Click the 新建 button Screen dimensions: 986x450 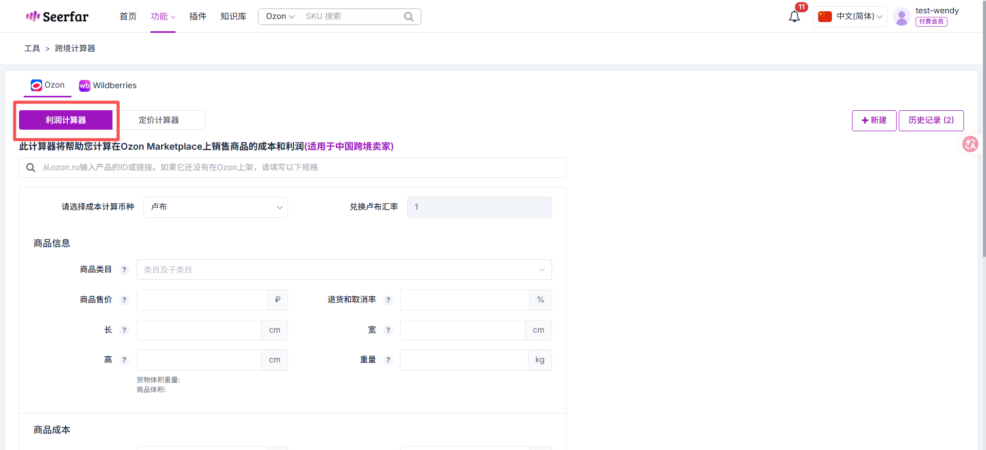tap(874, 120)
